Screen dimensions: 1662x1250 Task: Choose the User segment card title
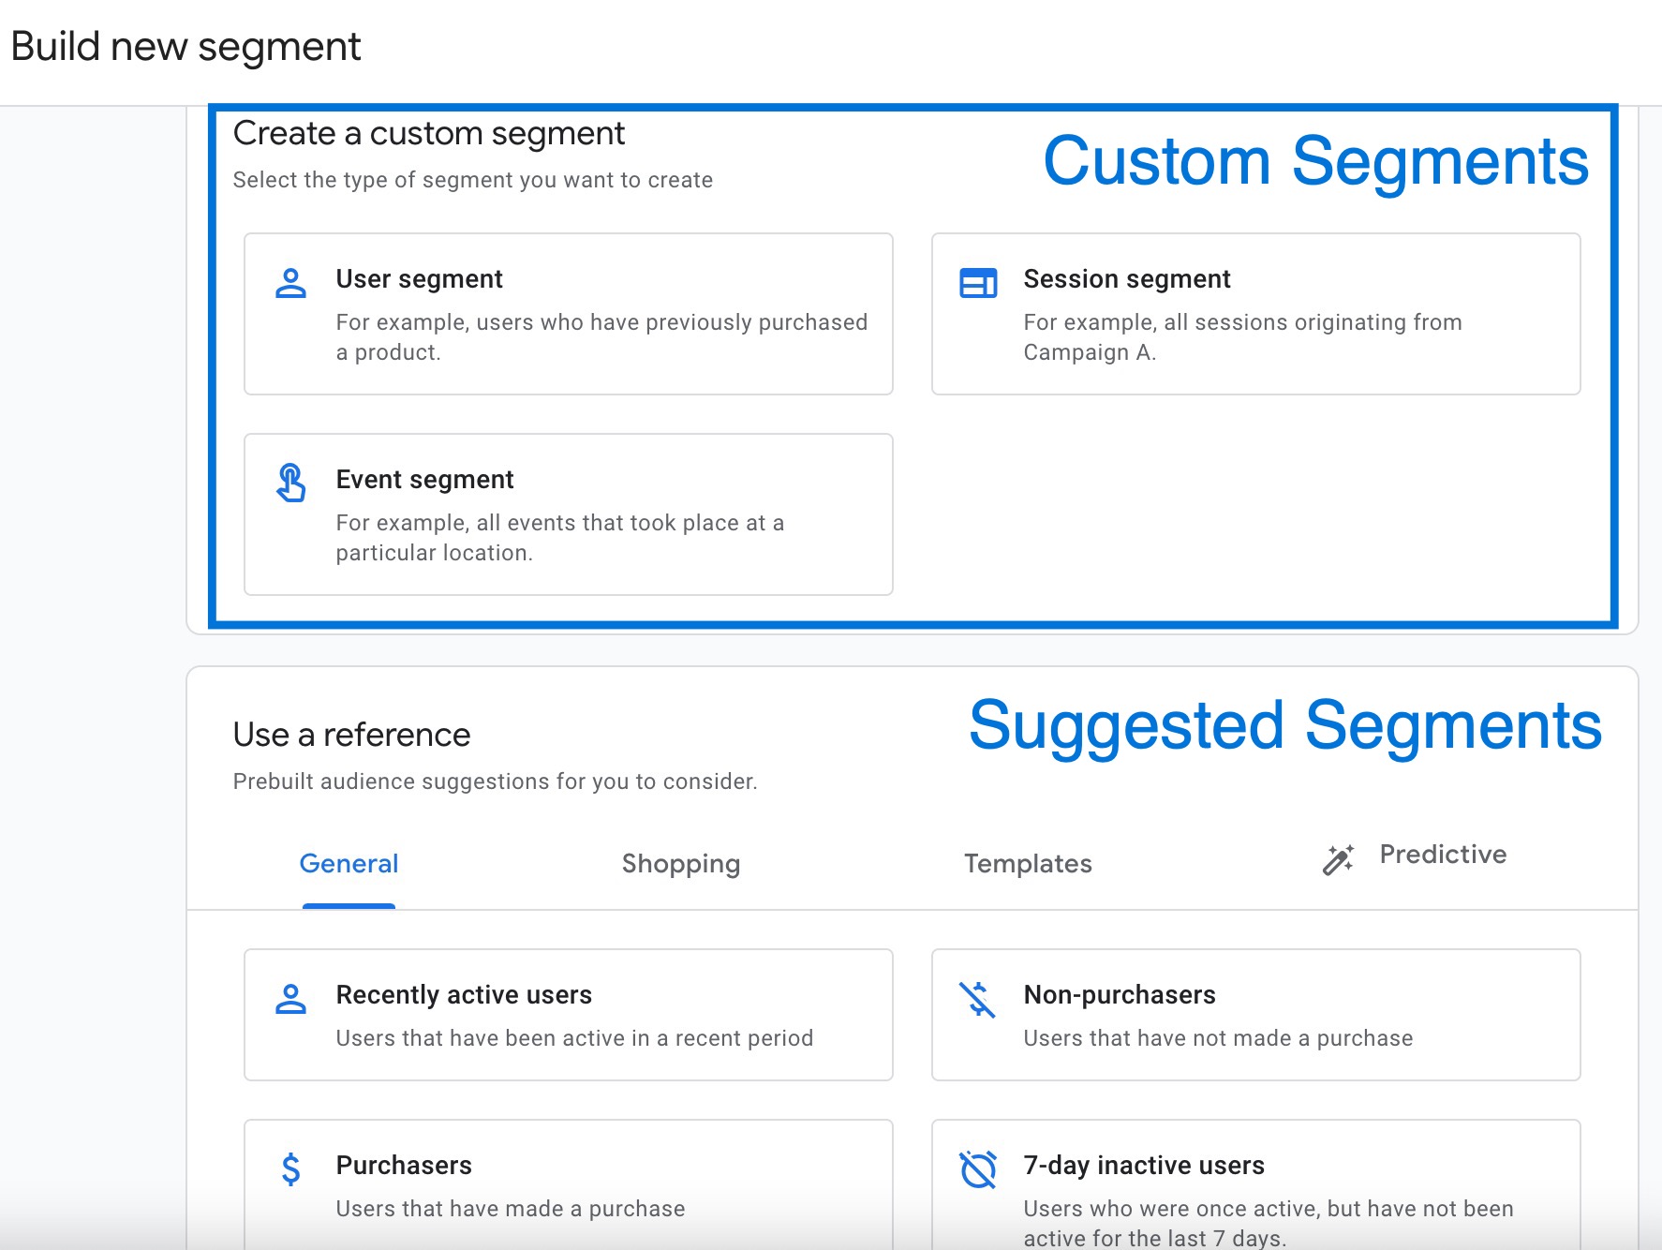pos(419,279)
